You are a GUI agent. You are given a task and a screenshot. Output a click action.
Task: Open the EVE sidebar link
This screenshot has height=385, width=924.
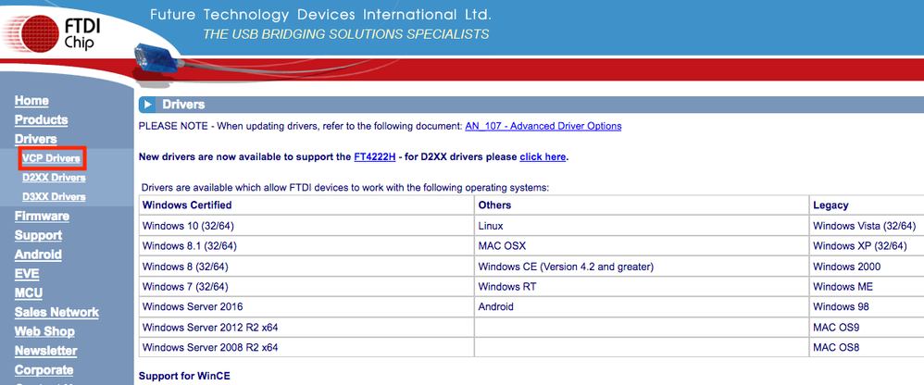pos(27,274)
